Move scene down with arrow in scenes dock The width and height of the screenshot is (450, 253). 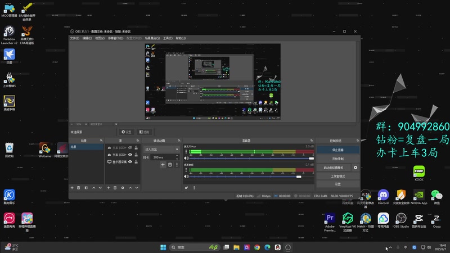pyautogui.click(x=100, y=188)
